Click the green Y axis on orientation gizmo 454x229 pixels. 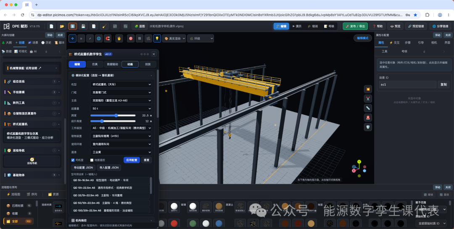[359, 161]
